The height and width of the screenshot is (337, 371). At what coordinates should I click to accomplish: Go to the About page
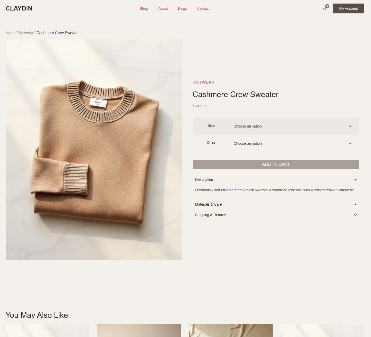click(x=163, y=8)
